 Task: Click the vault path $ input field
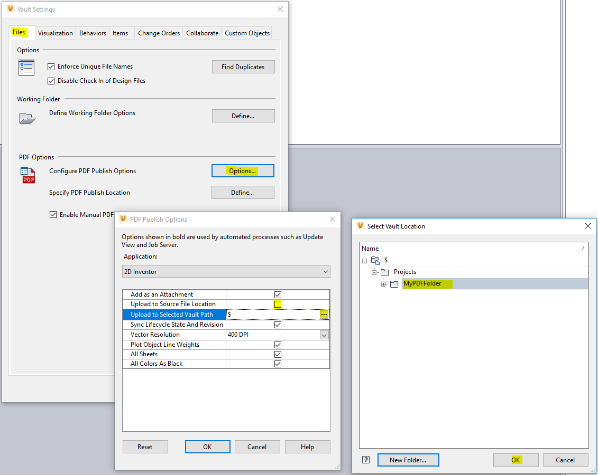pos(273,315)
